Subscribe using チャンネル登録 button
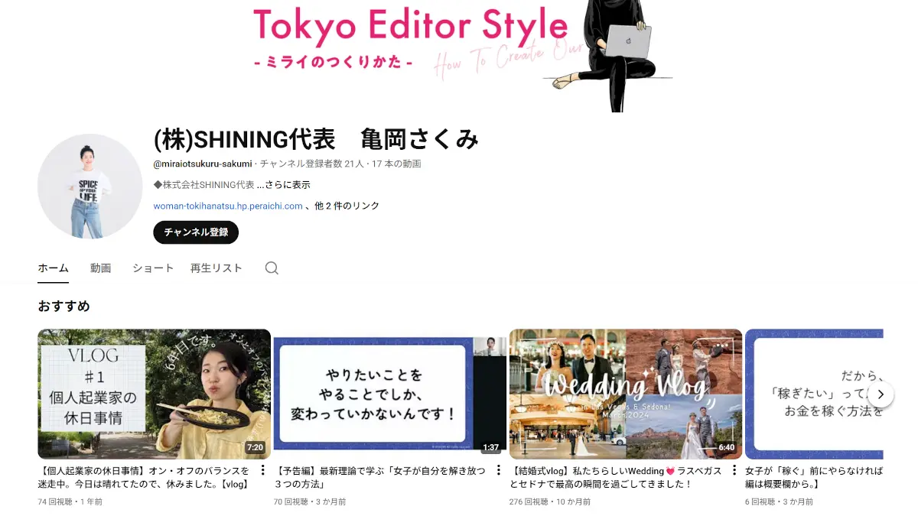Image resolution: width=918 pixels, height=516 pixels. click(196, 232)
